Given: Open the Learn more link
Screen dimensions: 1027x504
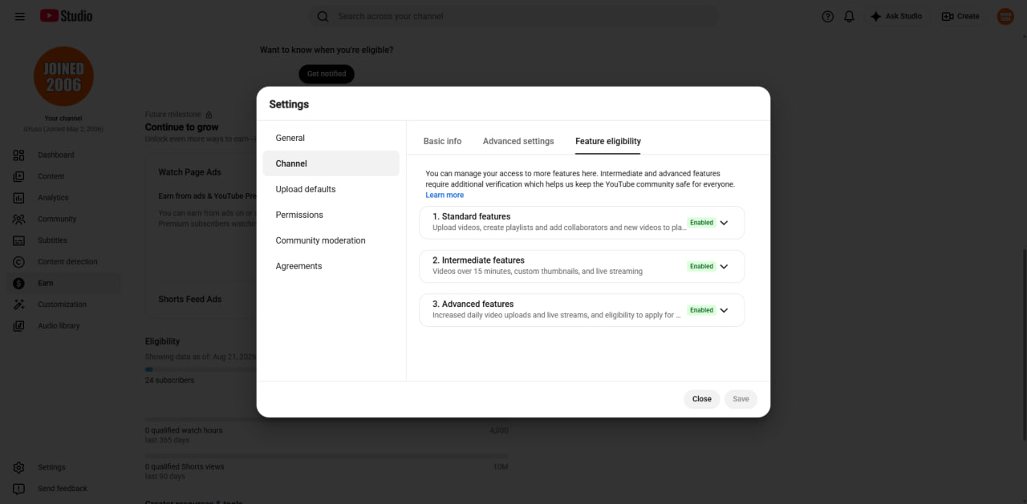Looking at the screenshot, I should tap(444, 195).
